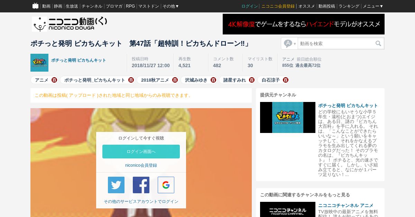The width and height of the screenshot is (415, 217).
Task: Click the search magnifier icon
Action: [x=378, y=43]
